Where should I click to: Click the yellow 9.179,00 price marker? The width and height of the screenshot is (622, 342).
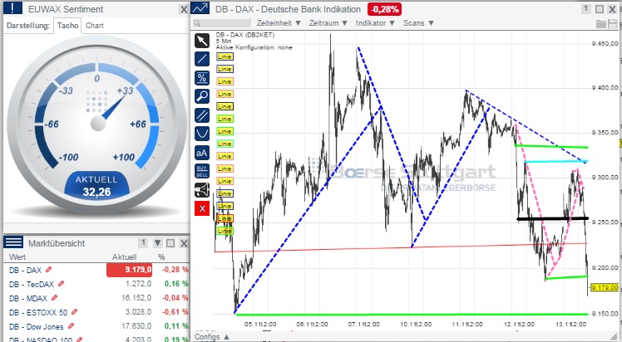(605, 287)
